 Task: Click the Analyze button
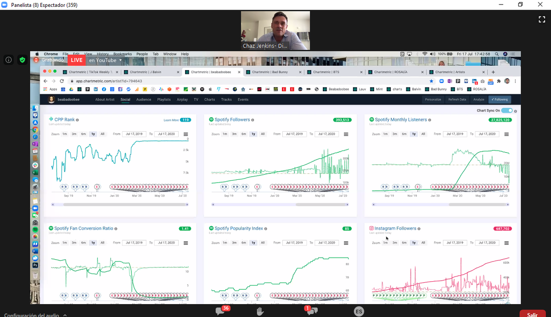[478, 100]
